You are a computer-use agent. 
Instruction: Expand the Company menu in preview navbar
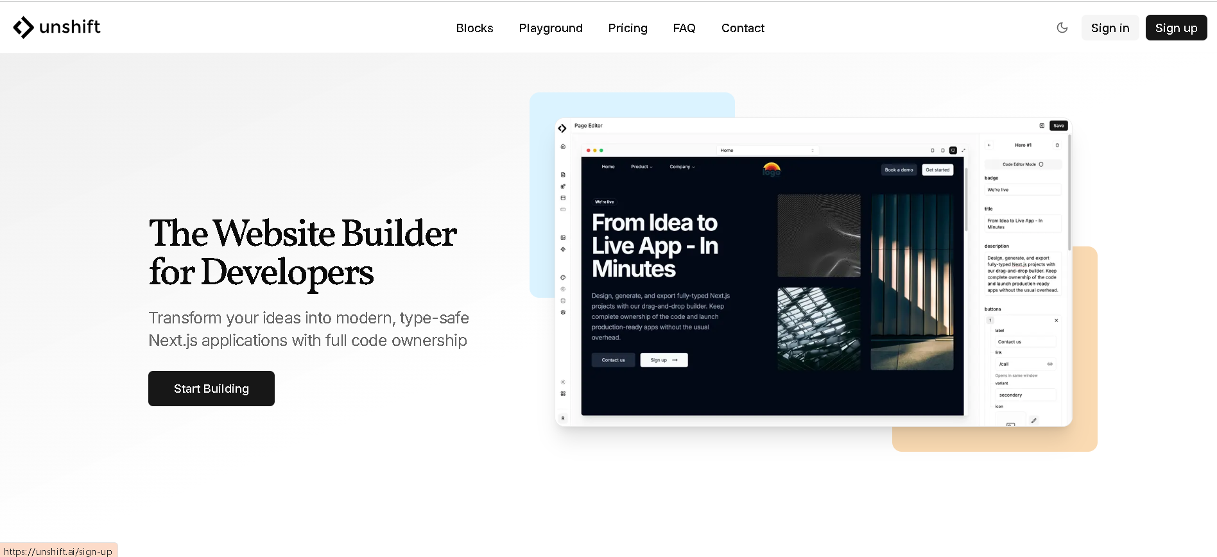682,167
